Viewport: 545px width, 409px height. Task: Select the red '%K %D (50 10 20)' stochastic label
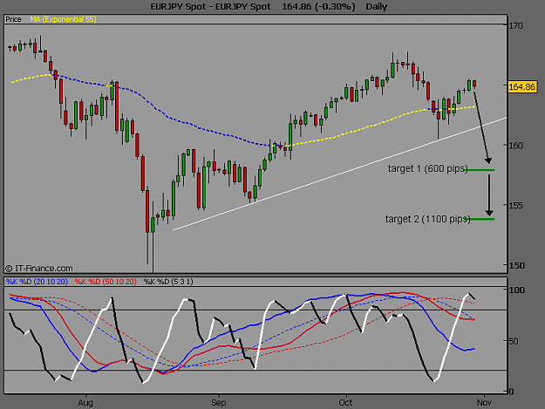click(x=106, y=282)
